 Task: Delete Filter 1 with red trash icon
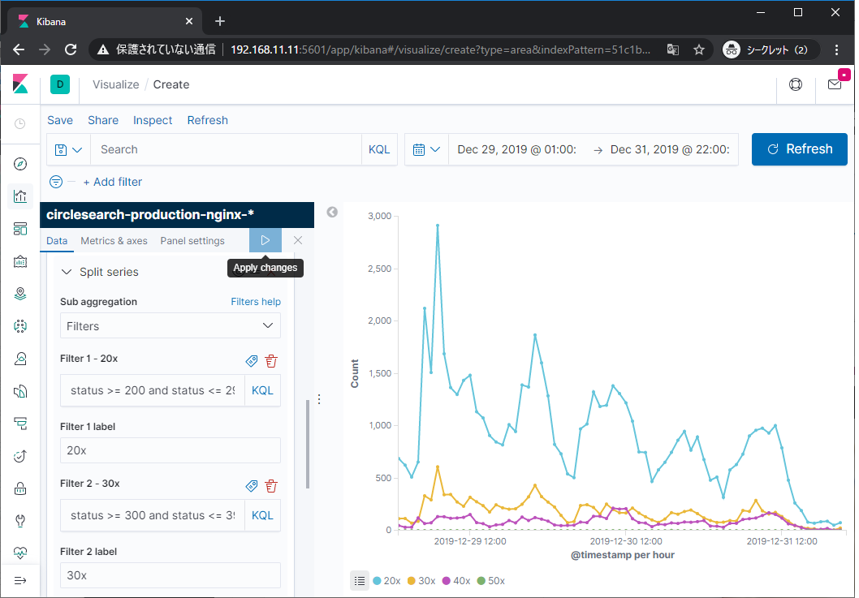point(271,361)
